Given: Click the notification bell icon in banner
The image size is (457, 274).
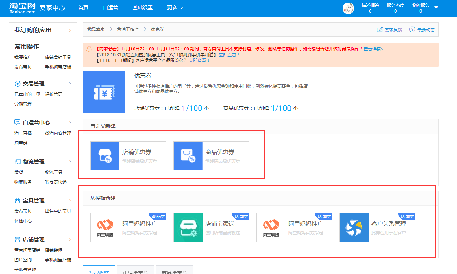Looking at the screenshot, I should click(89, 49).
